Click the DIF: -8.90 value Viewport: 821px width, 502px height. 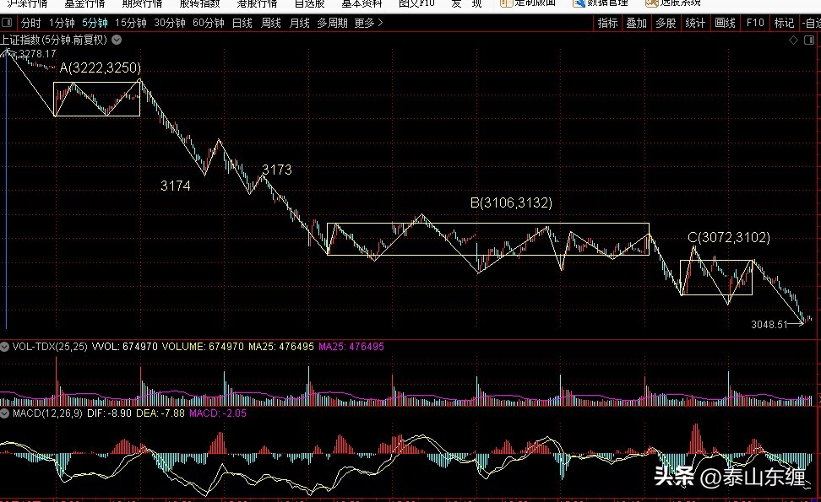coord(110,413)
